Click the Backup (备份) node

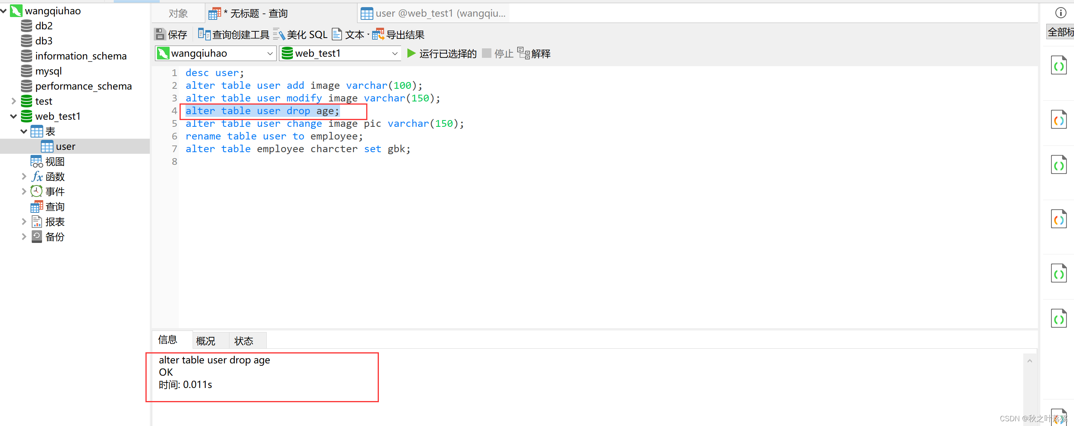[x=48, y=236]
